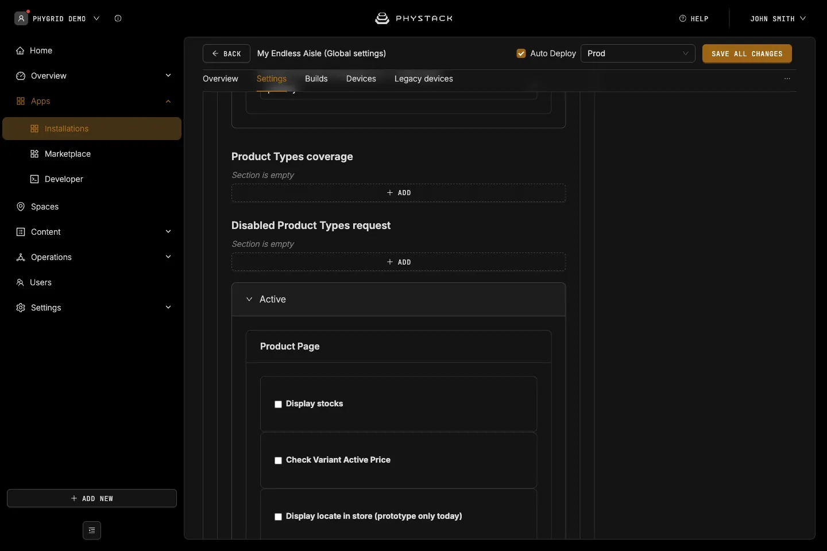This screenshot has width=827, height=551.
Task: Click the Home icon in sidebar
Action: click(x=20, y=51)
